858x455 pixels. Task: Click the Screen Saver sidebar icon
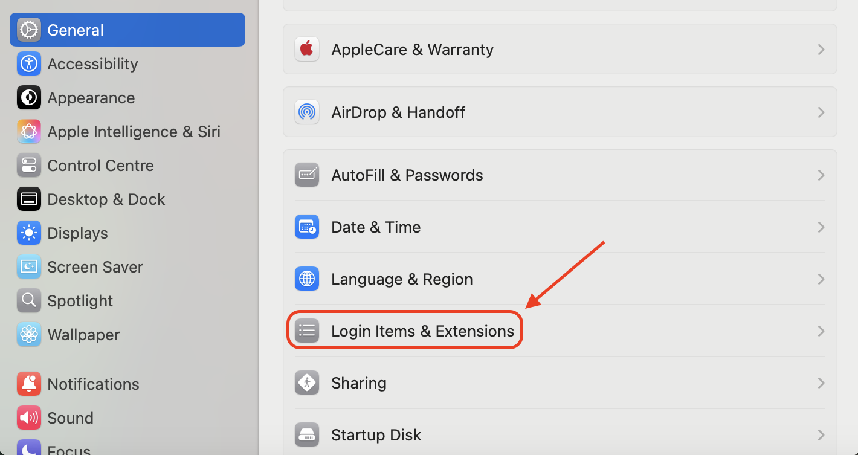coord(28,266)
